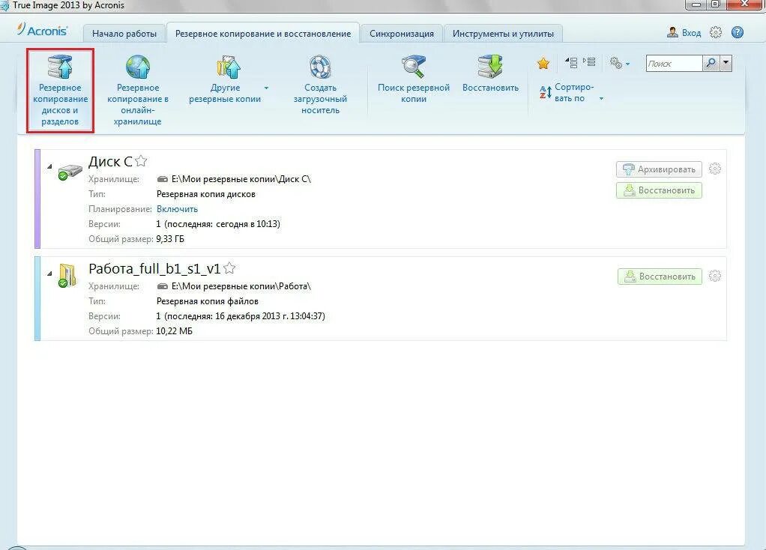Open Synchronization tab

coord(402,34)
